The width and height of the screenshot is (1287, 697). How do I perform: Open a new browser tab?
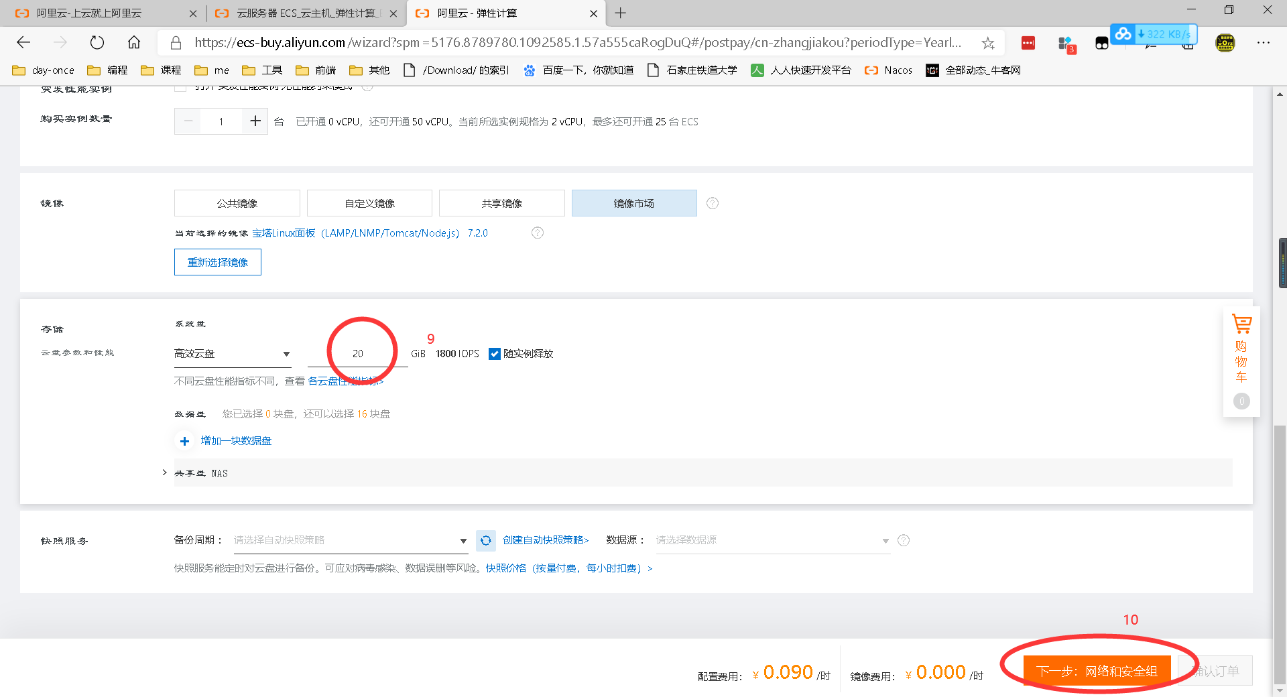tap(621, 13)
